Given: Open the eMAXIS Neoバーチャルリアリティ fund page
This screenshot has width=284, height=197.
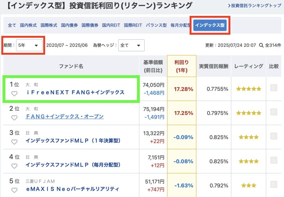Looking at the screenshot, I should coord(72,189).
